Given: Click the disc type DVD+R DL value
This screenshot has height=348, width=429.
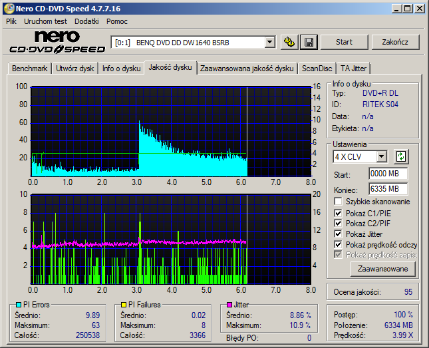Looking at the screenshot, I should 380,93.
